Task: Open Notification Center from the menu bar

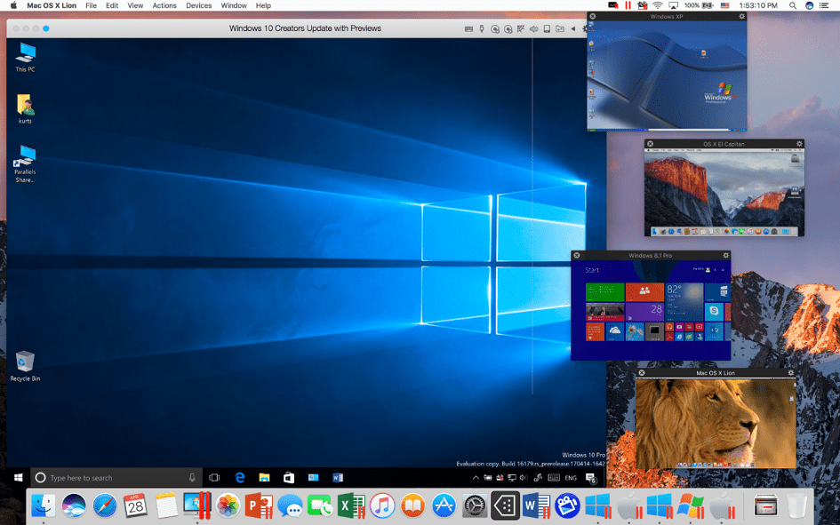Action: point(825,5)
